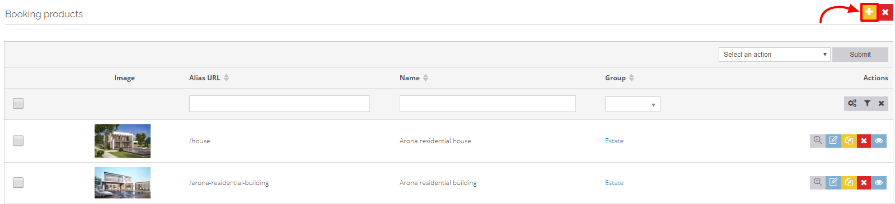Delete Arona residential building with red X

pos(864,182)
